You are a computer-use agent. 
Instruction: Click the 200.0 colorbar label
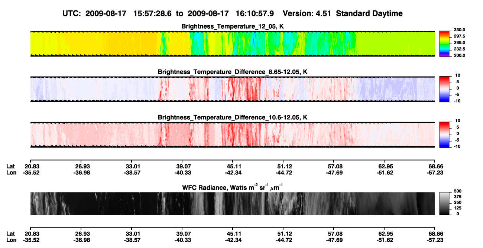(x=460, y=55)
